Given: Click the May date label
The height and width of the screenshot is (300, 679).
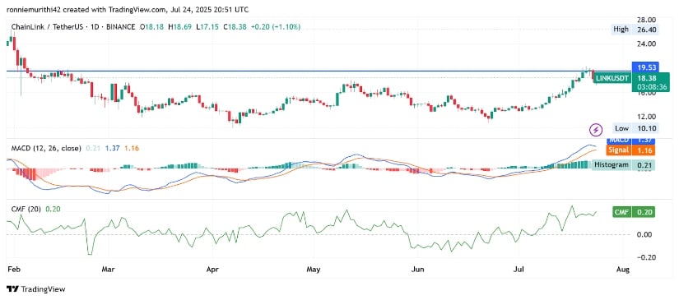Looking at the screenshot, I should [313, 270].
